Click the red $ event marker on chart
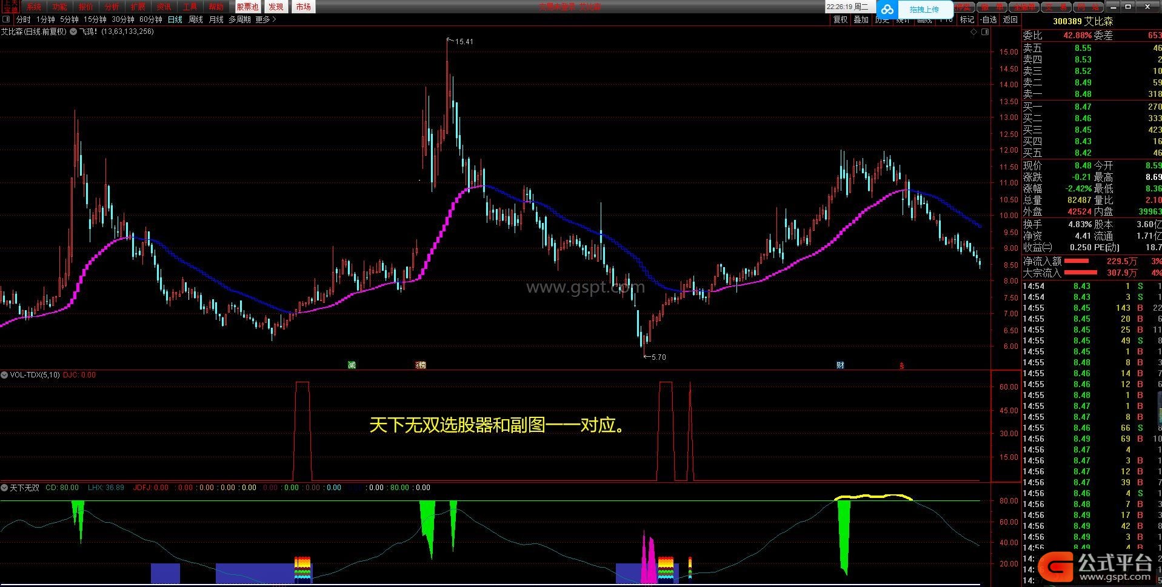The width and height of the screenshot is (1162, 587). tap(902, 365)
